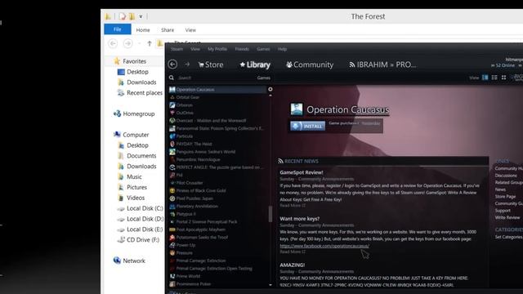Switch to detail view in Steam library
Screen dimensions: 523x294
coord(485,78)
